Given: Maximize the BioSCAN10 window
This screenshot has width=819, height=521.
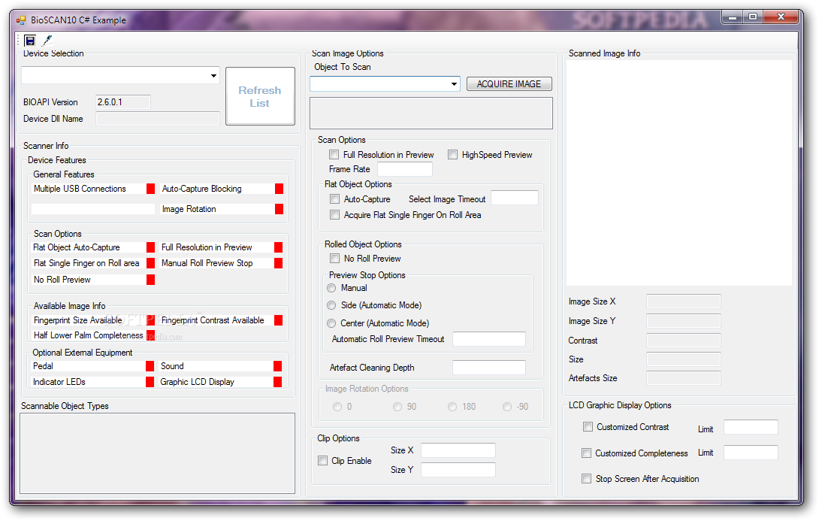Looking at the screenshot, I should point(753,17).
